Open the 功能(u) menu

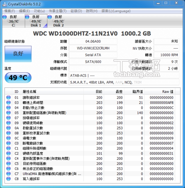[x=39, y=11]
